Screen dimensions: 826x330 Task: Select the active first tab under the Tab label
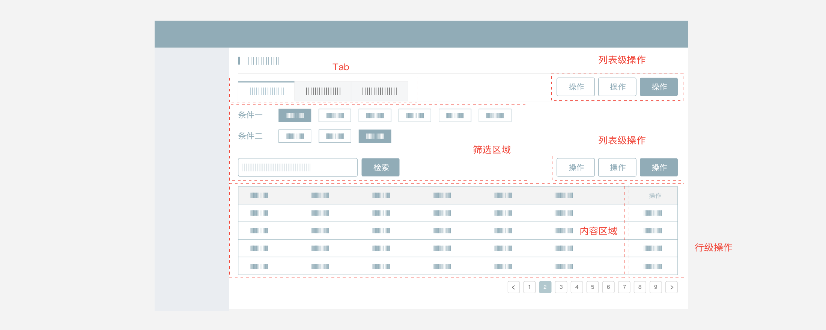pos(266,91)
